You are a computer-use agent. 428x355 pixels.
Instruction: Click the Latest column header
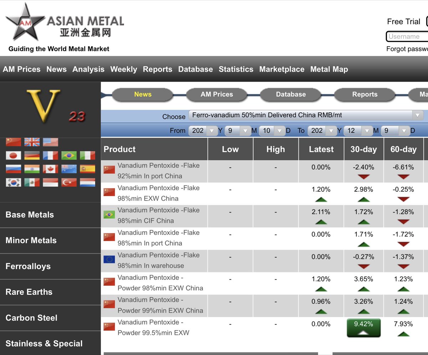[x=321, y=149]
